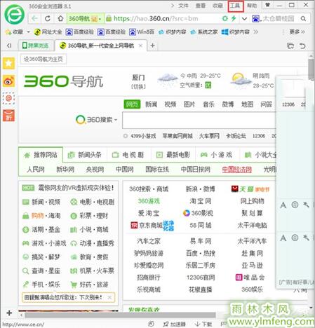Open the Weibo eye sidebar icon

(x=8, y=81)
